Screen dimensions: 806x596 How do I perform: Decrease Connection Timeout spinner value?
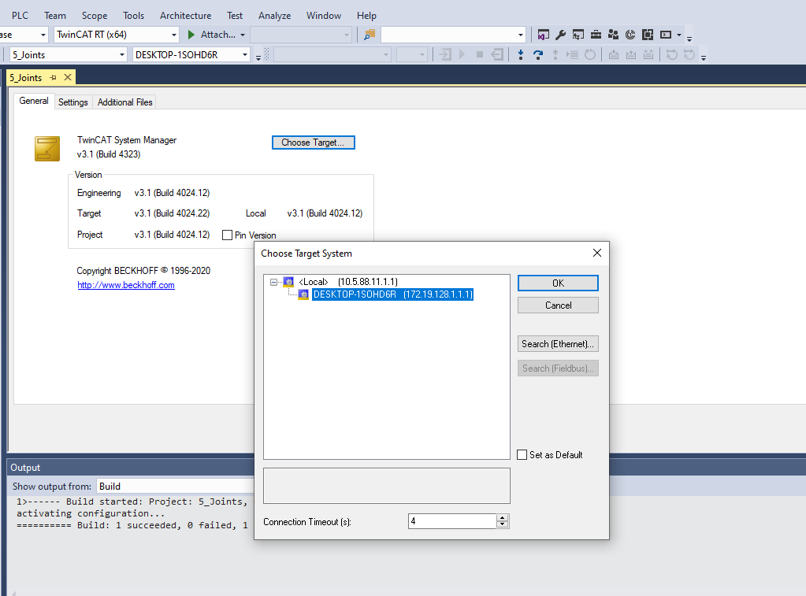(502, 524)
